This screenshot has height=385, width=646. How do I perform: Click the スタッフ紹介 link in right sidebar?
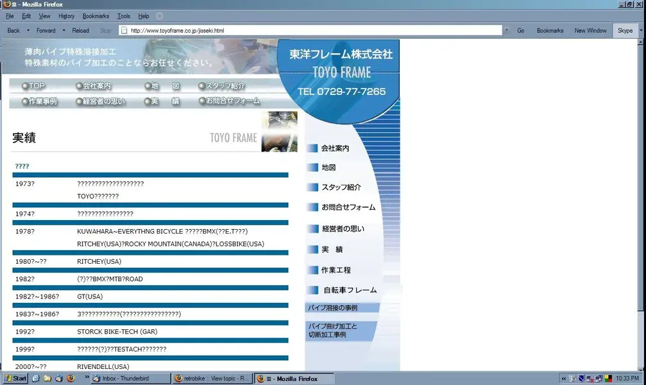coord(334,187)
